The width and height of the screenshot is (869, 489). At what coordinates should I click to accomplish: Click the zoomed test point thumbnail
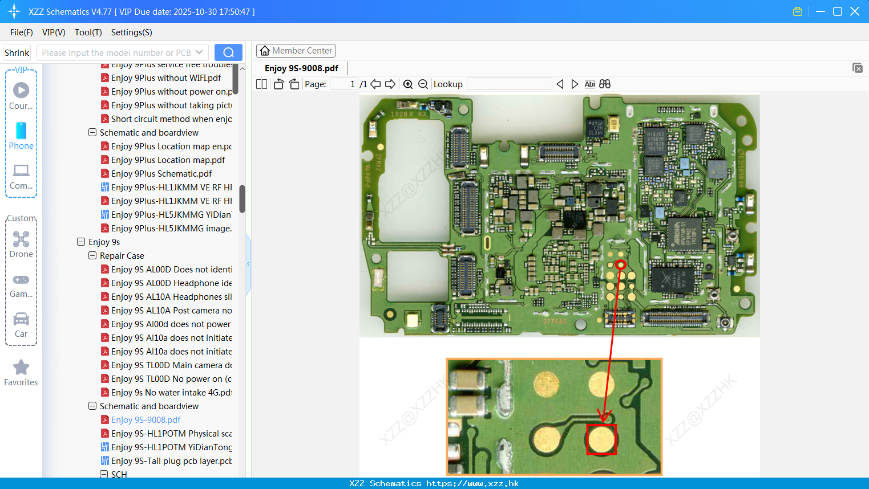(554, 417)
